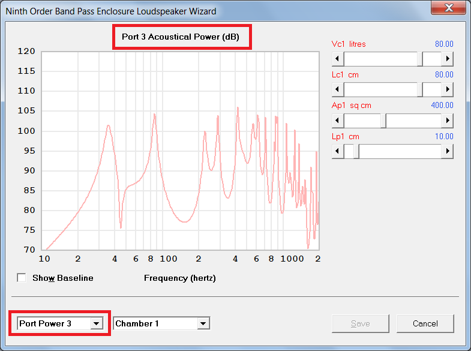
Task: Increase Lp1 cm with right arrow
Action: coord(447,151)
